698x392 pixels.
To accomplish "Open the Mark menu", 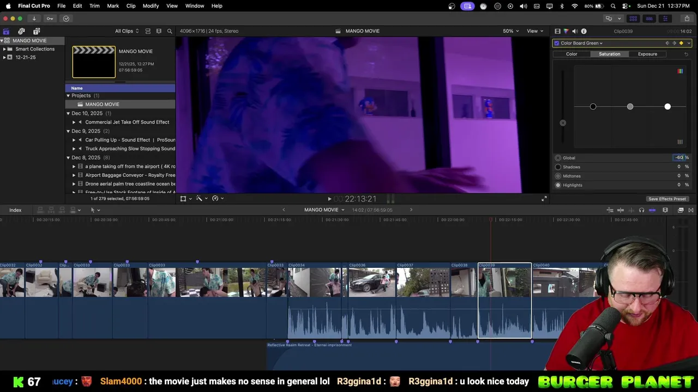I will click(113, 6).
